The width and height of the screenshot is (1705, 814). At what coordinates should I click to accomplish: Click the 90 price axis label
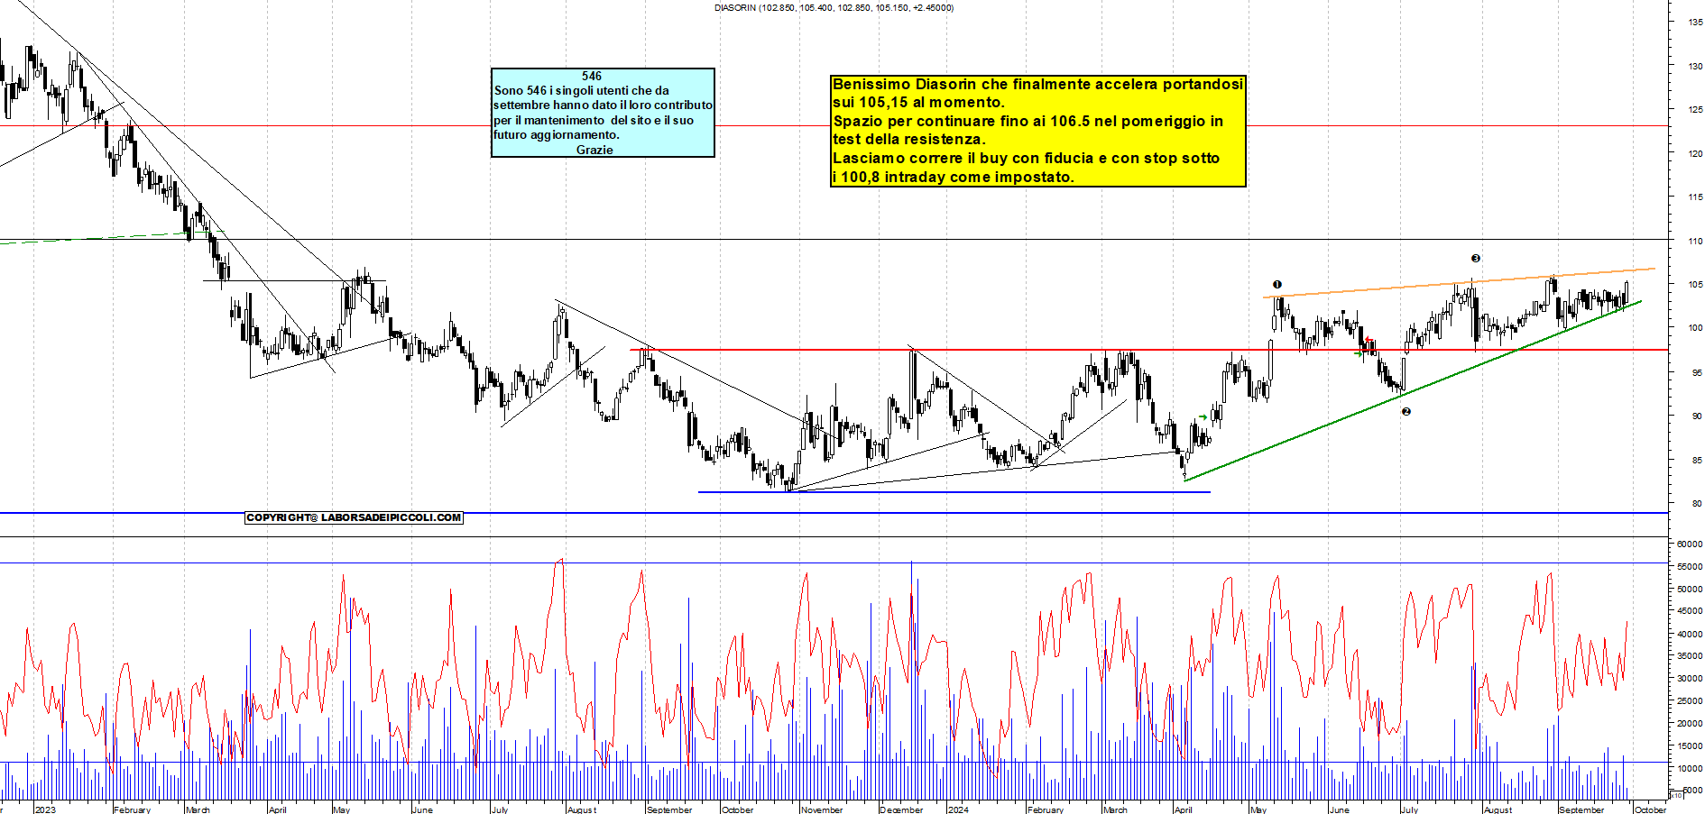[1698, 416]
